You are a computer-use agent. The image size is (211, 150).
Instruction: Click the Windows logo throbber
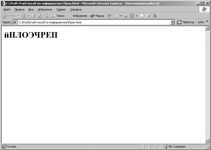(204, 9)
